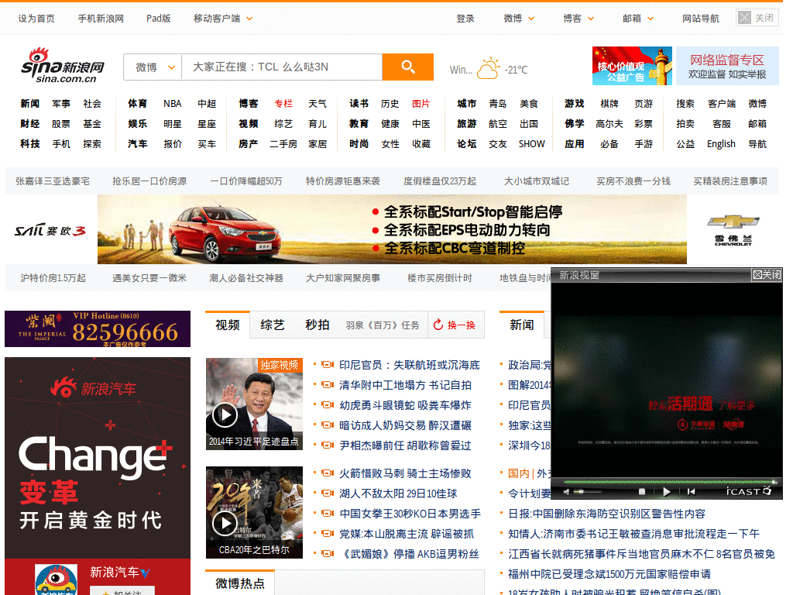Image resolution: width=793 pixels, height=595 pixels.
Task: Click the 网络监督专区 banner
Action: click(727, 66)
